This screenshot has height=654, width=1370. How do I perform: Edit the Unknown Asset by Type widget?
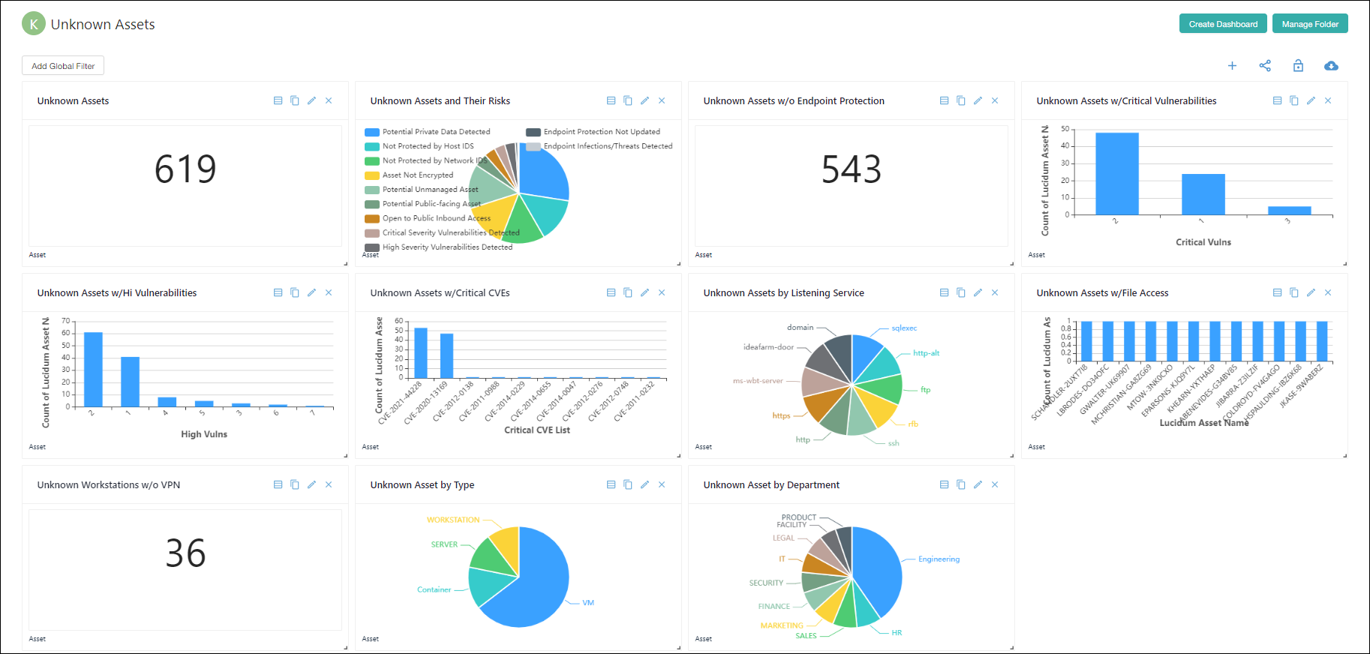point(644,484)
